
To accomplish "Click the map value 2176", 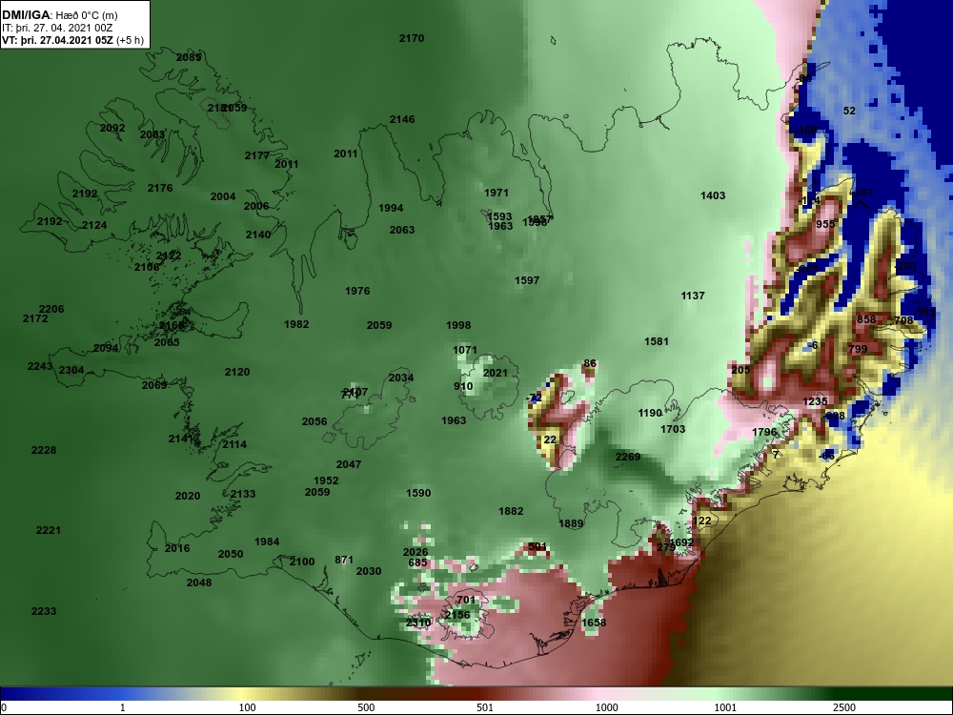I will point(160,189).
